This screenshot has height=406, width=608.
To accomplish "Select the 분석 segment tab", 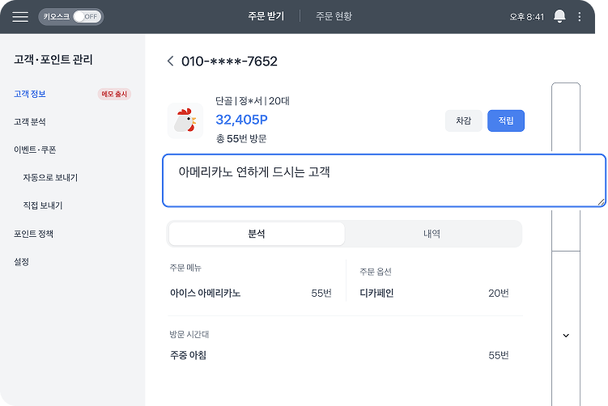I will [x=257, y=234].
